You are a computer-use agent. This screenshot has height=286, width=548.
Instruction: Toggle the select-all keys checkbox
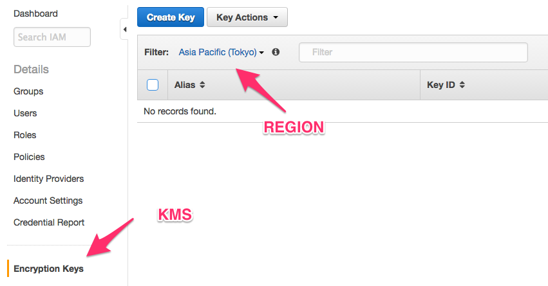point(153,85)
